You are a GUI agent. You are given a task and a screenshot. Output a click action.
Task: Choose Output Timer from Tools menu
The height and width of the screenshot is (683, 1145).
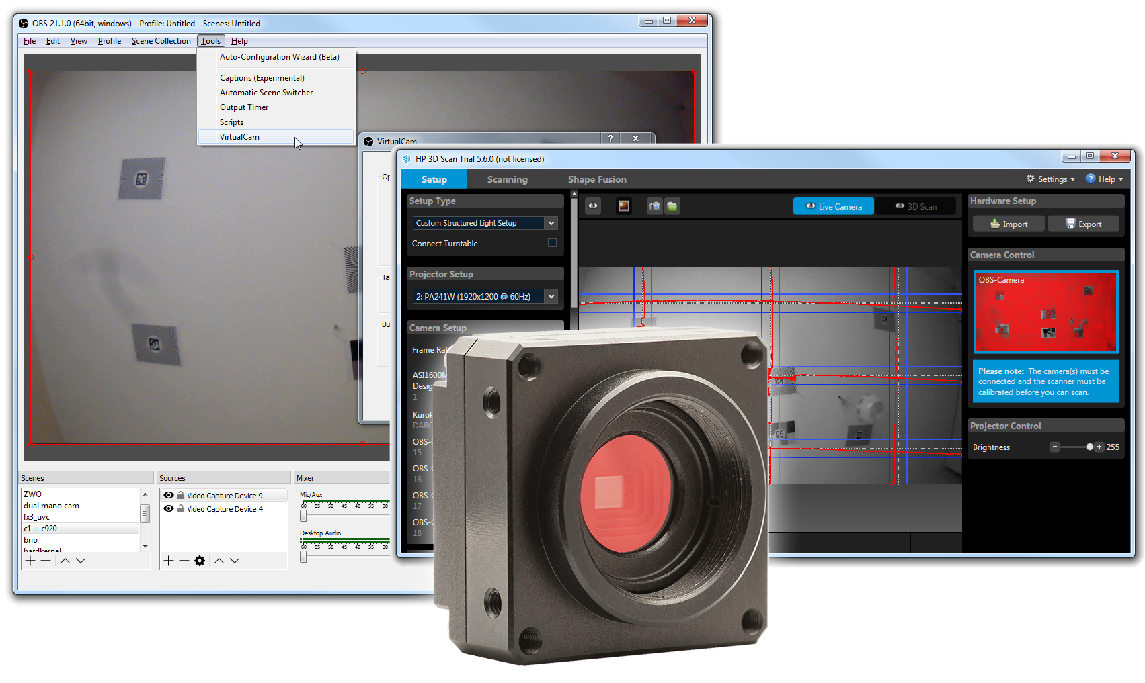click(276, 107)
